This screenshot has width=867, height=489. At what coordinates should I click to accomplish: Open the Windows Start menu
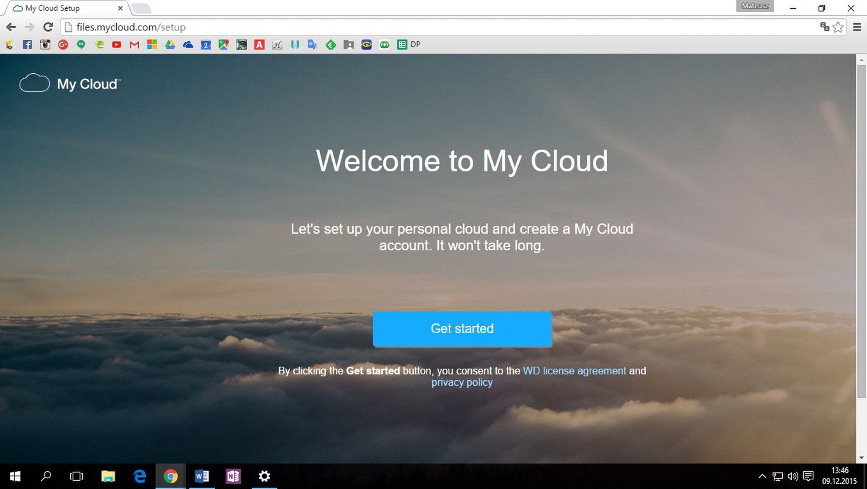tap(15, 476)
